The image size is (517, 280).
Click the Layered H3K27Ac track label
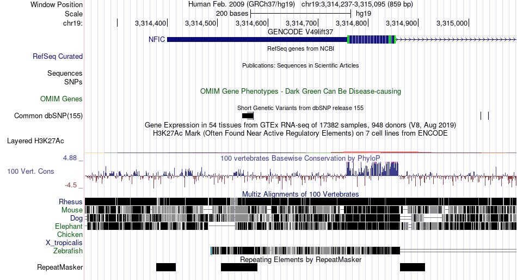tap(35, 141)
